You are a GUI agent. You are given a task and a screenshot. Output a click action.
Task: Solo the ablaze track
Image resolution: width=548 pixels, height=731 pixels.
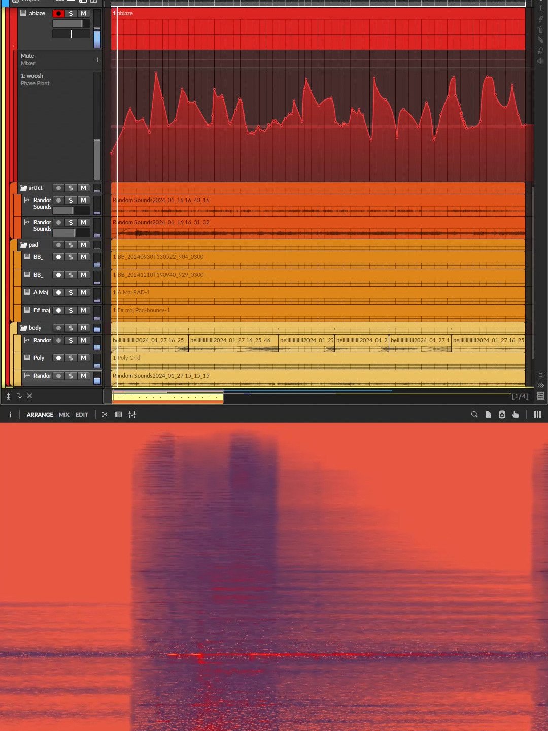71,14
